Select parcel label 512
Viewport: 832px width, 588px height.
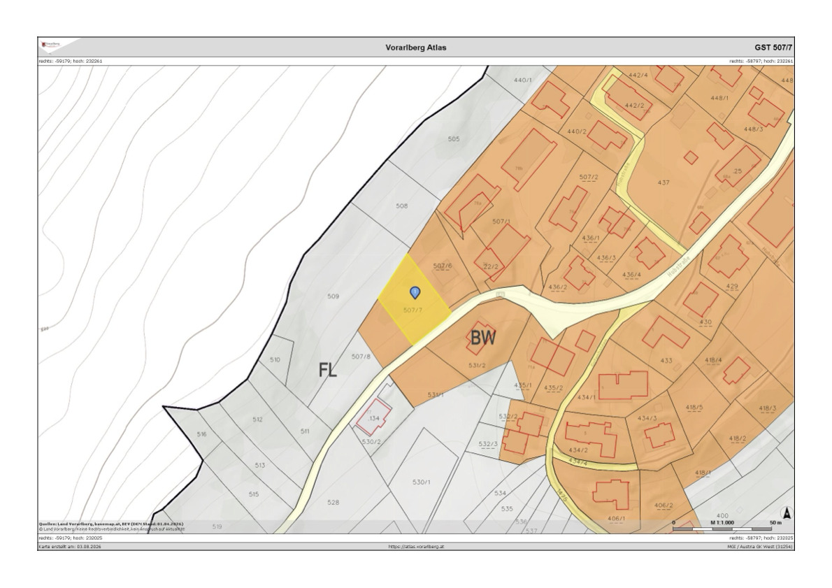257,420
